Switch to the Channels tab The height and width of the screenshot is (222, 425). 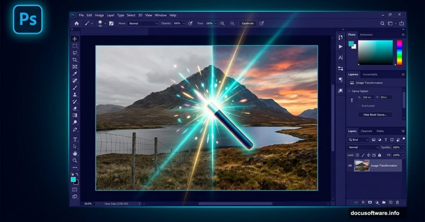(366, 131)
